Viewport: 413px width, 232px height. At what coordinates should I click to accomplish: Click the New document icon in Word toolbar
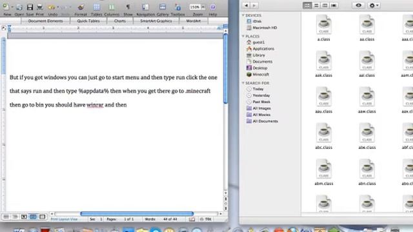pyautogui.click(x=6, y=7)
